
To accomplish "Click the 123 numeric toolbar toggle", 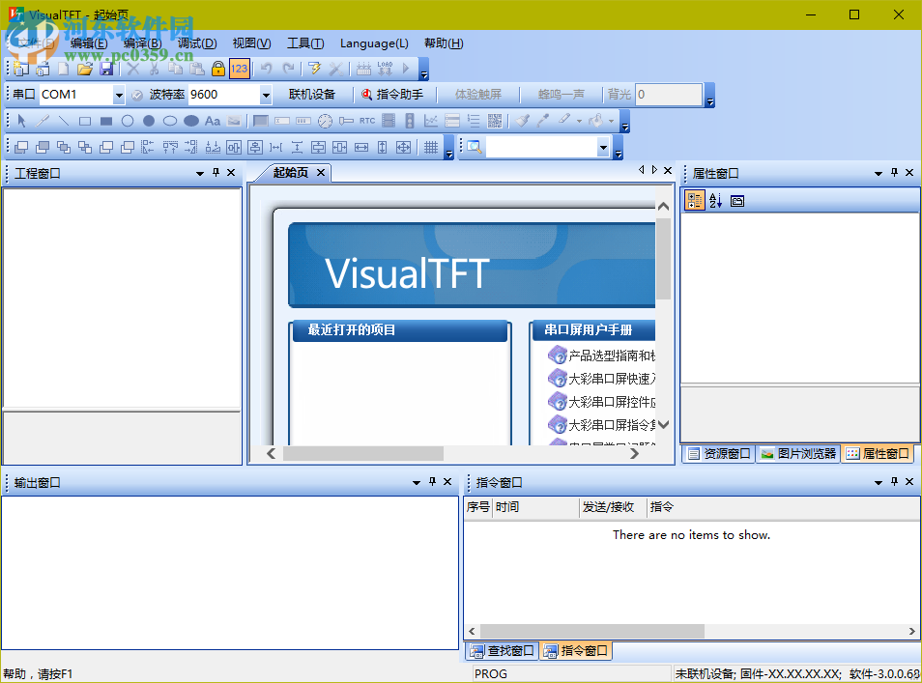I will click(x=239, y=69).
